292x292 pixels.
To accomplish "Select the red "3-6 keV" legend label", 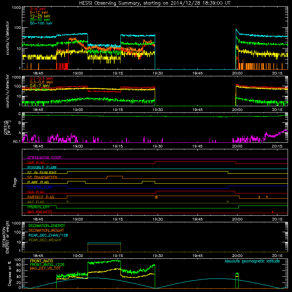I will (38, 9).
